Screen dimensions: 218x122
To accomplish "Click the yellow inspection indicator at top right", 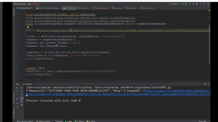I will coord(209,11).
